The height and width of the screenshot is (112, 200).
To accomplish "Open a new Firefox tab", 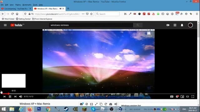I will (x=68, y=8).
